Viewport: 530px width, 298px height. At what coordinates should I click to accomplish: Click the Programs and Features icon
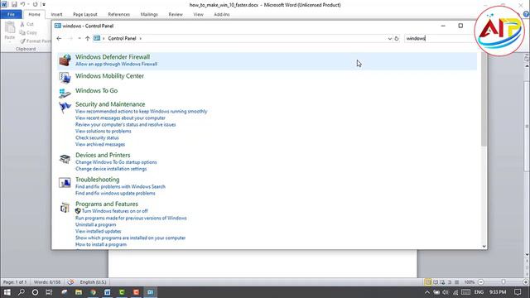pyautogui.click(x=65, y=208)
